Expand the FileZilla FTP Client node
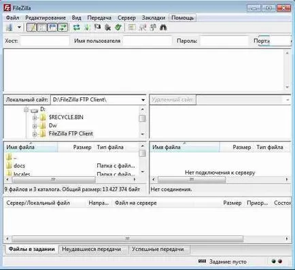Viewport: 295px width, 270px height. coord(35,134)
